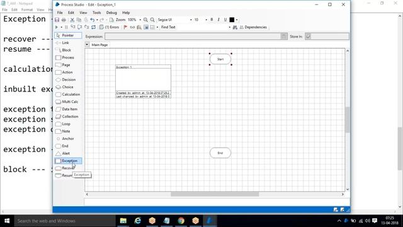Open File Explorer from the taskbar
This screenshot has width=403, height=227.
pyautogui.click(x=123, y=221)
